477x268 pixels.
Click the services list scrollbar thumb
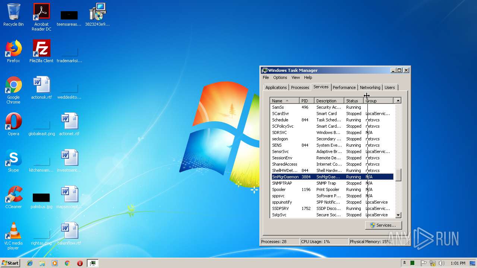(x=398, y=175)
